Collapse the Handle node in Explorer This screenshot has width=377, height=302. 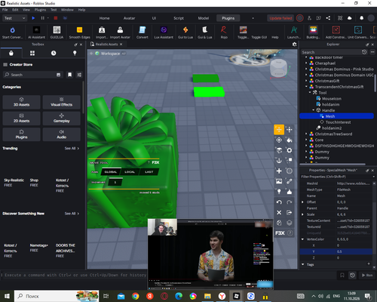click(x=314, y=110)
